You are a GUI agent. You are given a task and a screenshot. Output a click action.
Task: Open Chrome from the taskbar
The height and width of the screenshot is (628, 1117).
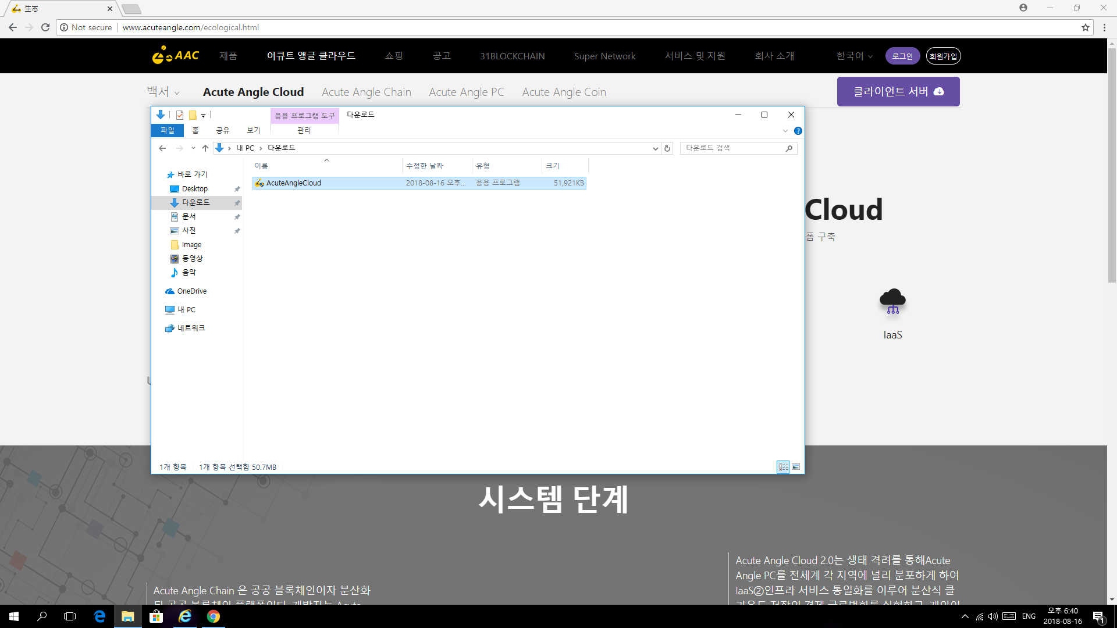(x=214, y=616)
